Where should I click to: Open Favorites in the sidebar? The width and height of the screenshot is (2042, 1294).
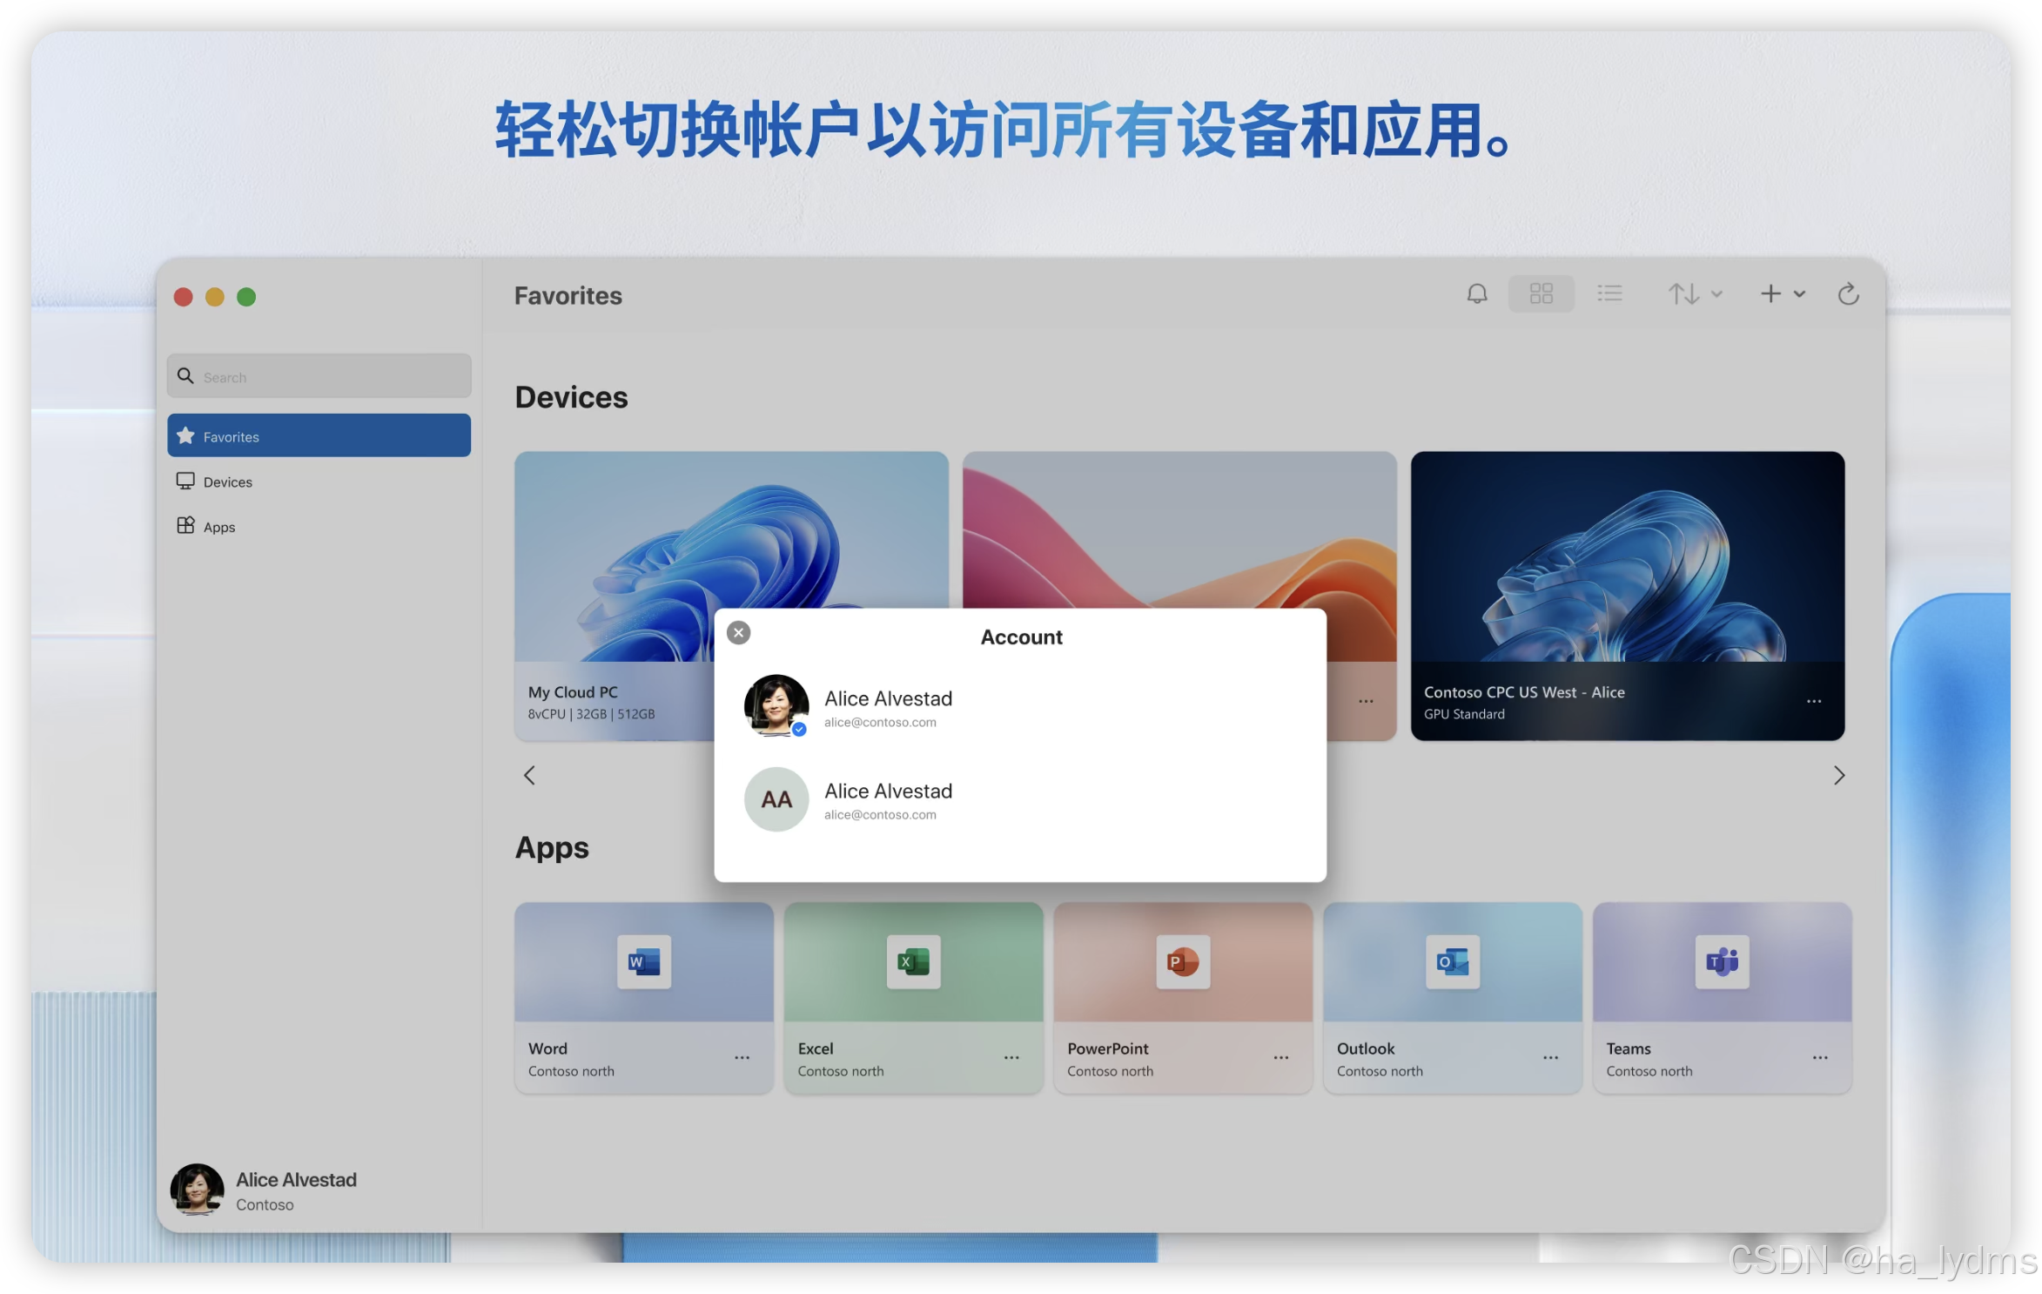click(x=319, y=435)
